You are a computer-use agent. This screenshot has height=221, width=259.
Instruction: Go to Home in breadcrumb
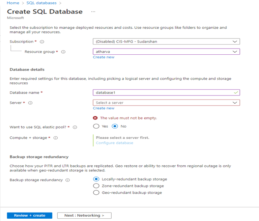pos(13,3)
